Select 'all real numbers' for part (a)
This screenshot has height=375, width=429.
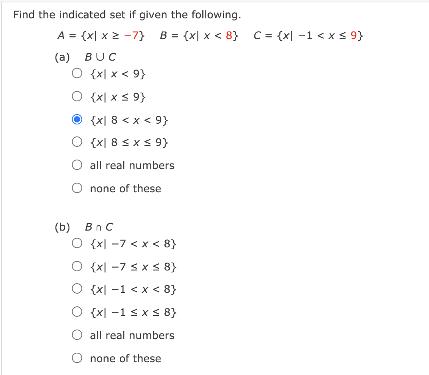tap(77, 164)
